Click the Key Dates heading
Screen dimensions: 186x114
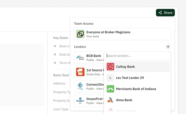coord(61,38)
